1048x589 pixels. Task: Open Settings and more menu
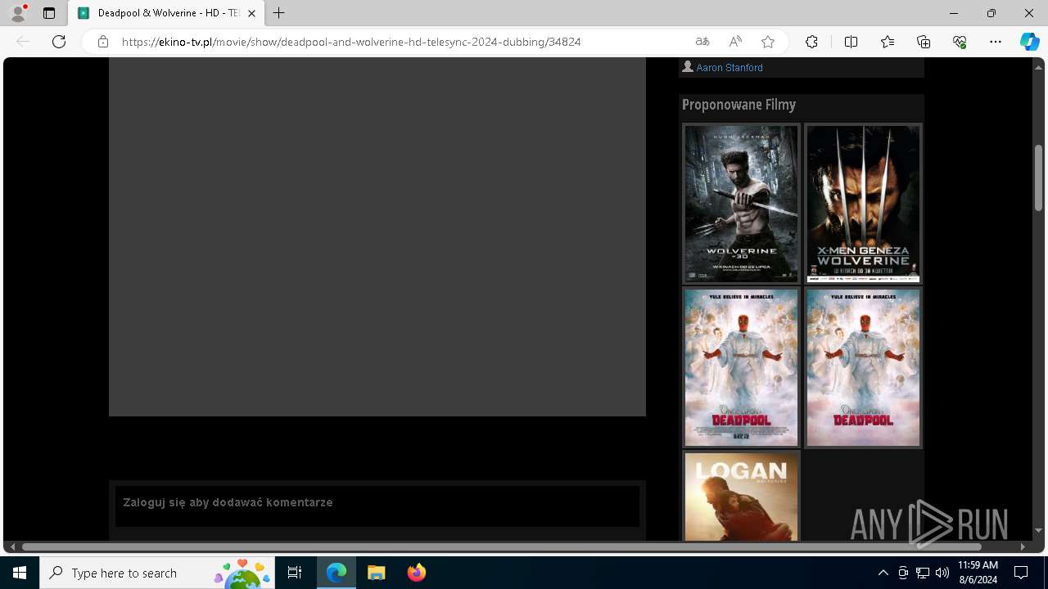pyautogui.click(x=996, y=42)
